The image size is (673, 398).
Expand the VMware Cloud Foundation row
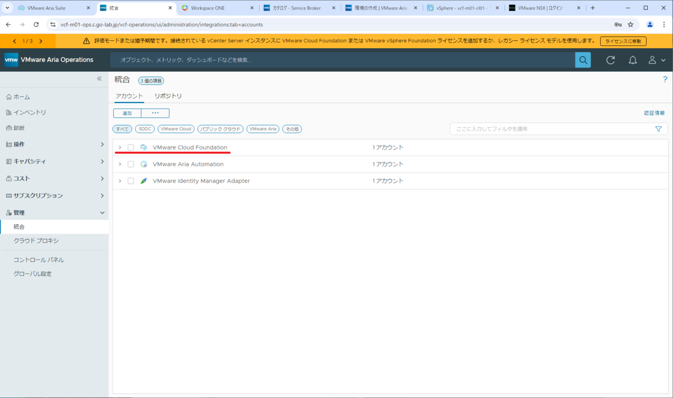tap(120, 147)
